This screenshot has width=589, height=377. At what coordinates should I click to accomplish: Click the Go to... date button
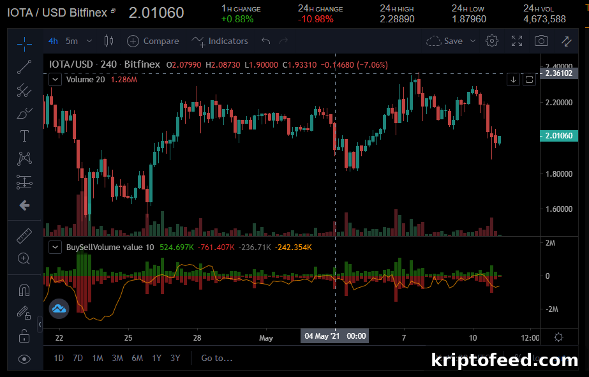(x=217, y=359)
